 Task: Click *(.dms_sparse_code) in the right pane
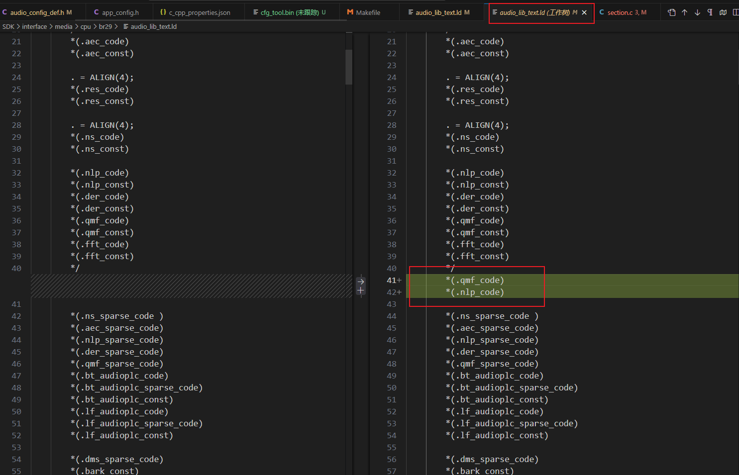tap(492, 459)
